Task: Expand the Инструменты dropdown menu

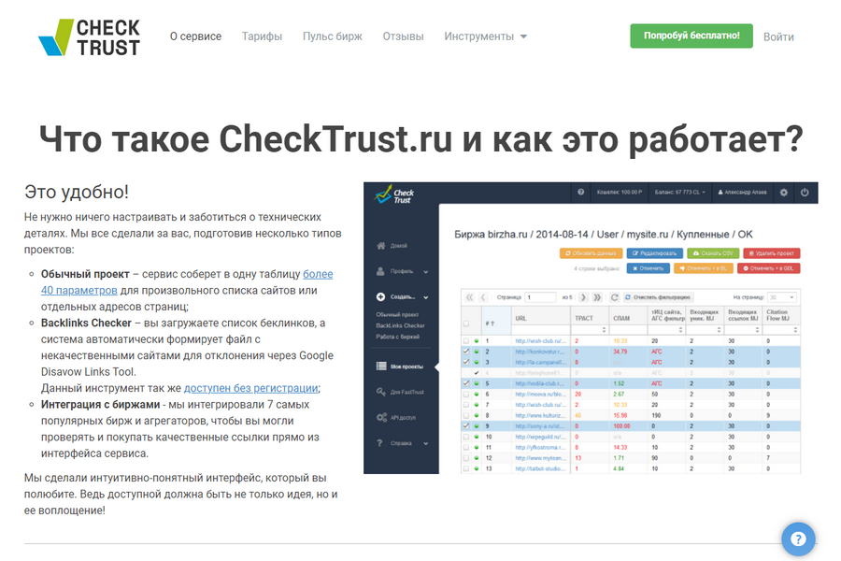Action: pos(485,36)
